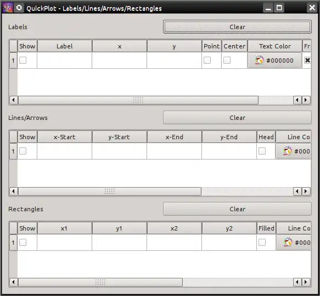Image resolution: width=320 pixels, height=296 pixels.
Task: Enable Filled checkbox in Rectangles row 1
Action: (262, 243)
